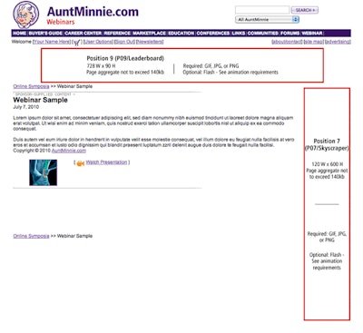Open the Buyer's Guide menu item
This screenshot has width=363, height=333.
pos(45,34)
